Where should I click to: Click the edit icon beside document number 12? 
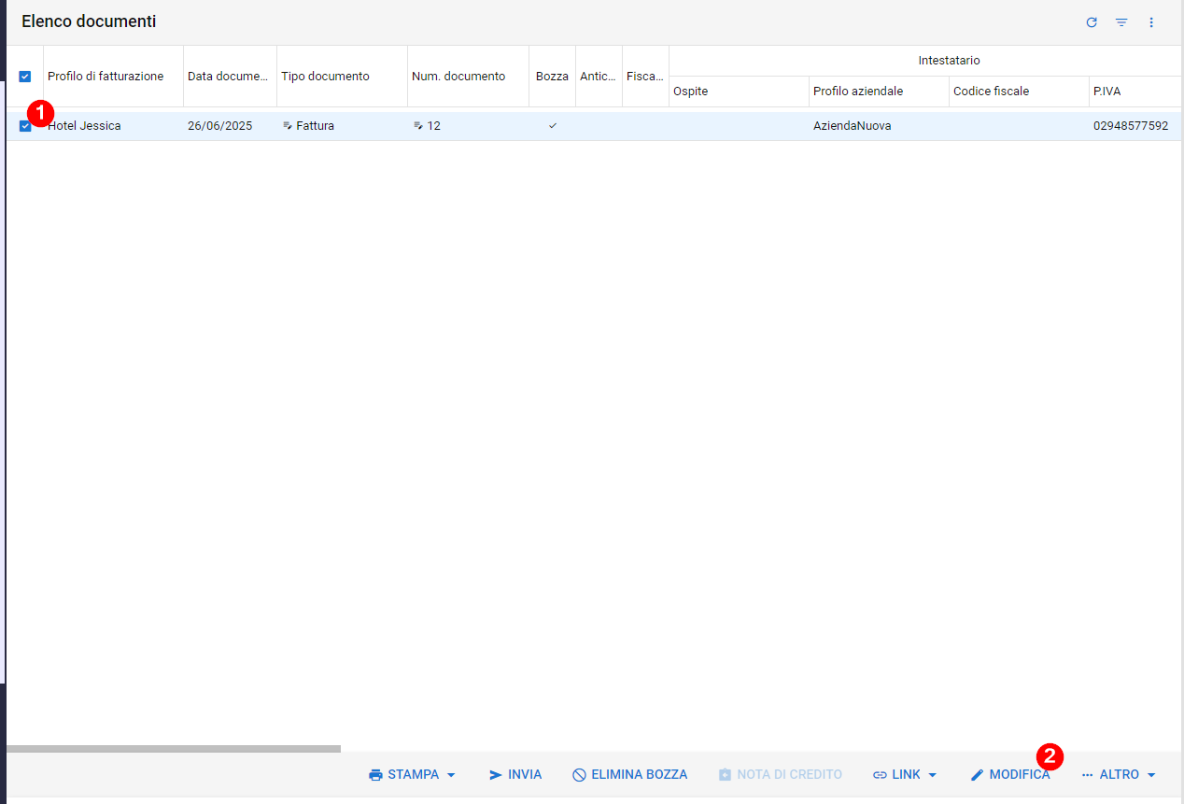418,125
